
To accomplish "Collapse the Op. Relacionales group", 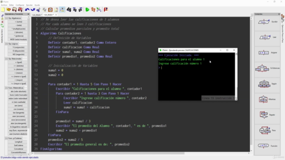I will (x=7, y=59).
